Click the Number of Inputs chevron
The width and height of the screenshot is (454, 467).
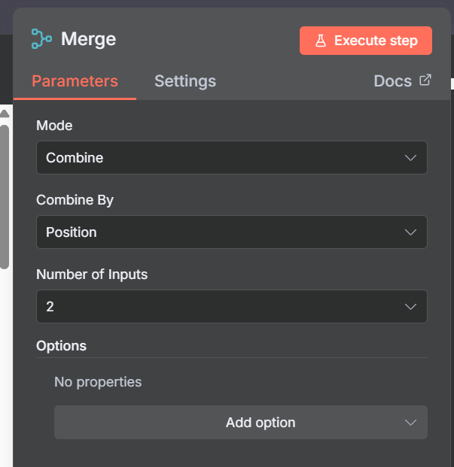tap(410, 307)
